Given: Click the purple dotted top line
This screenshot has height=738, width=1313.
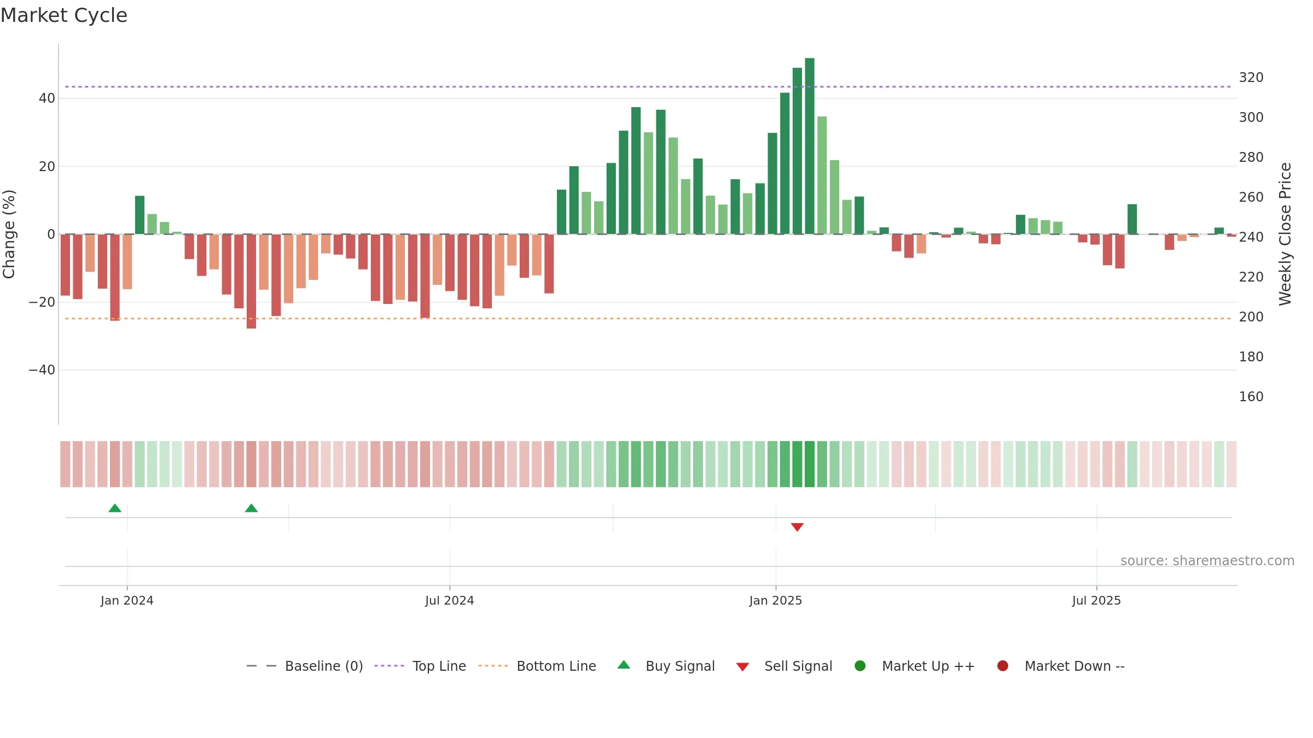Looking at the screenshot, I should tap(648, 86).
